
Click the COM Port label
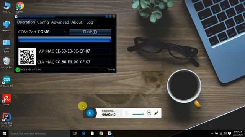coord(27,32)
